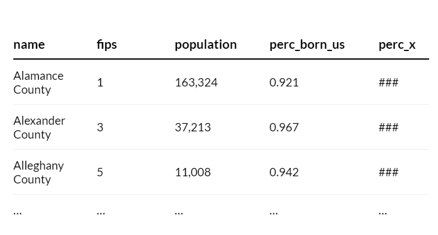This screenshot has height=235, width=438.
Task: Click the perc_x column header
Action: [x=397, y=45]
